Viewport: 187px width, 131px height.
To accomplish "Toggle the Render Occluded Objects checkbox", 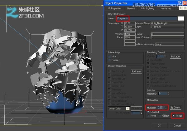I will click(x=148, y=86).
